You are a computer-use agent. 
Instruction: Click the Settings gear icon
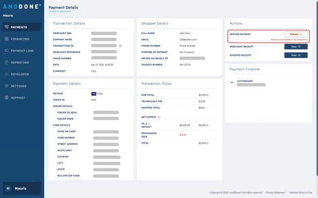(x=7, y=86)
